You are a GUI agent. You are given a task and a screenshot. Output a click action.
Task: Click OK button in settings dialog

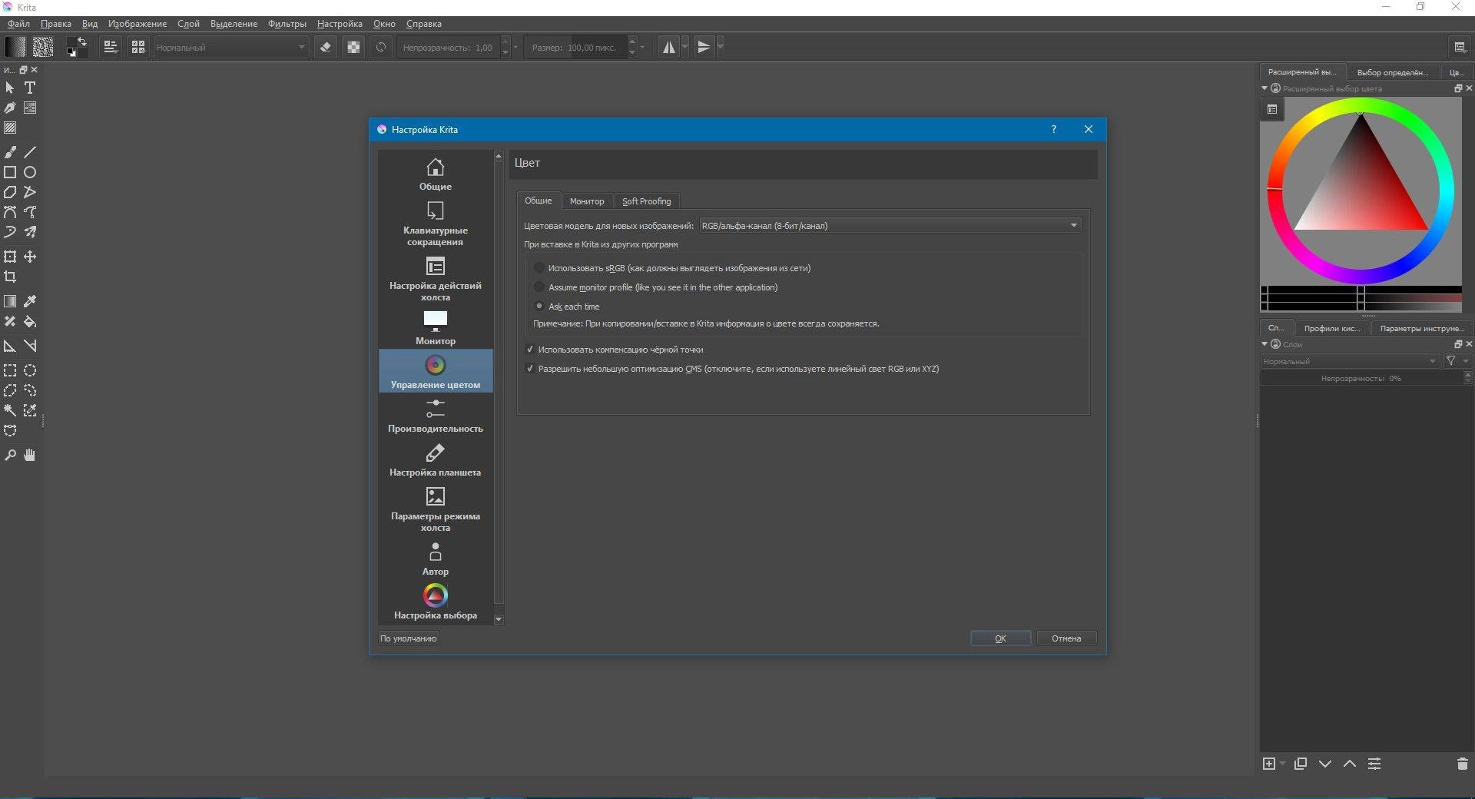click(1000, 638)
